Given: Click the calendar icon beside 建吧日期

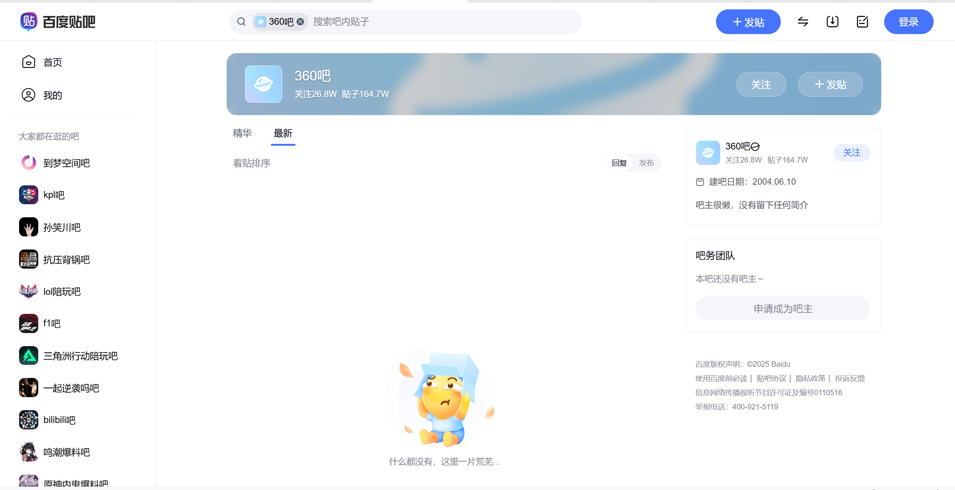Looking at the screenshot, I should [700, 182].
